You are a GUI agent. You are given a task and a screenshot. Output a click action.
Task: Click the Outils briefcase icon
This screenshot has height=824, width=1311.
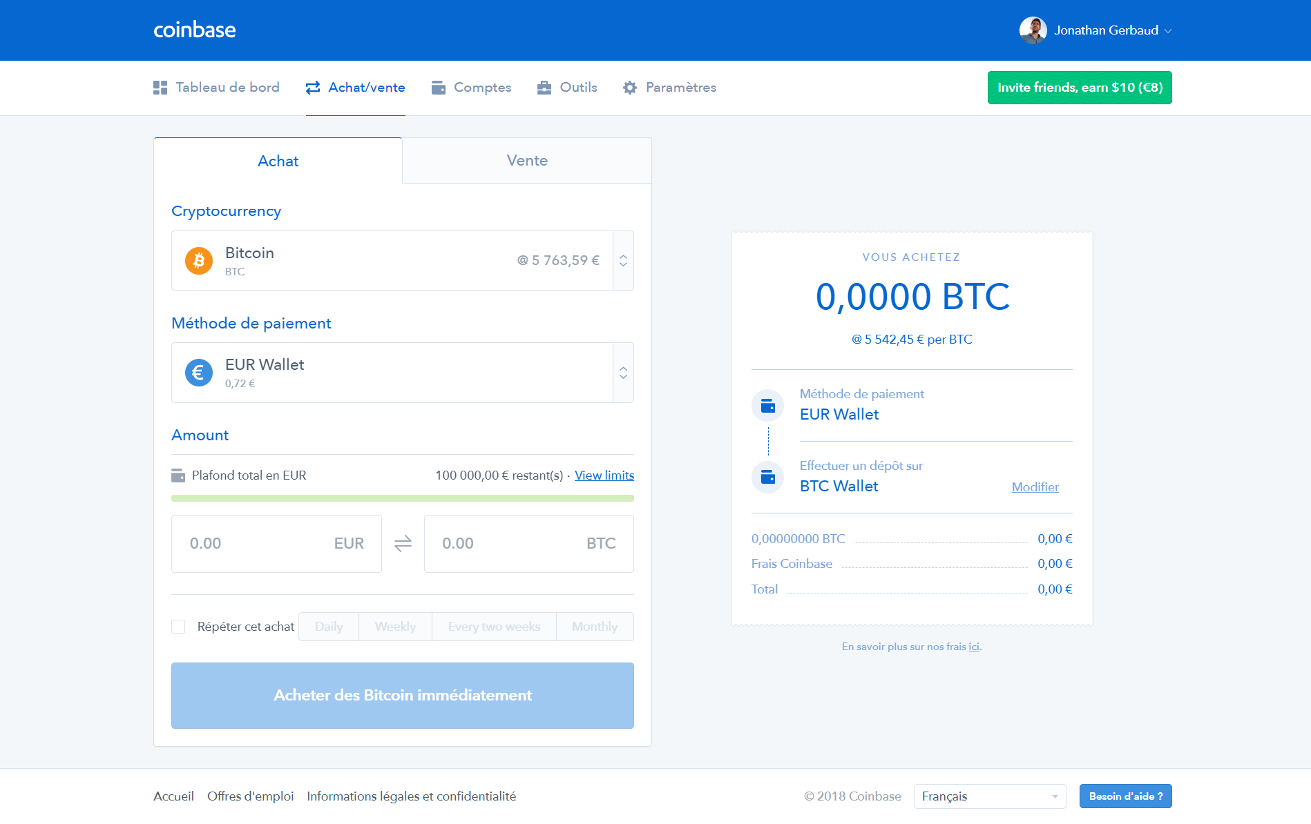click(x=544, y=88)
